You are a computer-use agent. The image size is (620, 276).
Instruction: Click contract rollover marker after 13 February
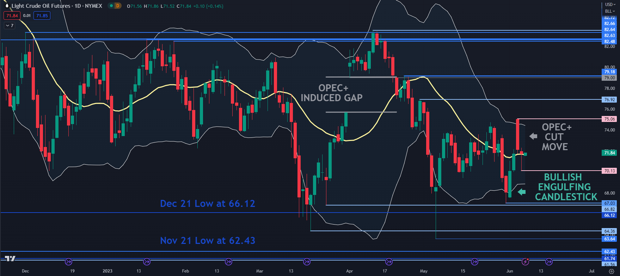228,262
